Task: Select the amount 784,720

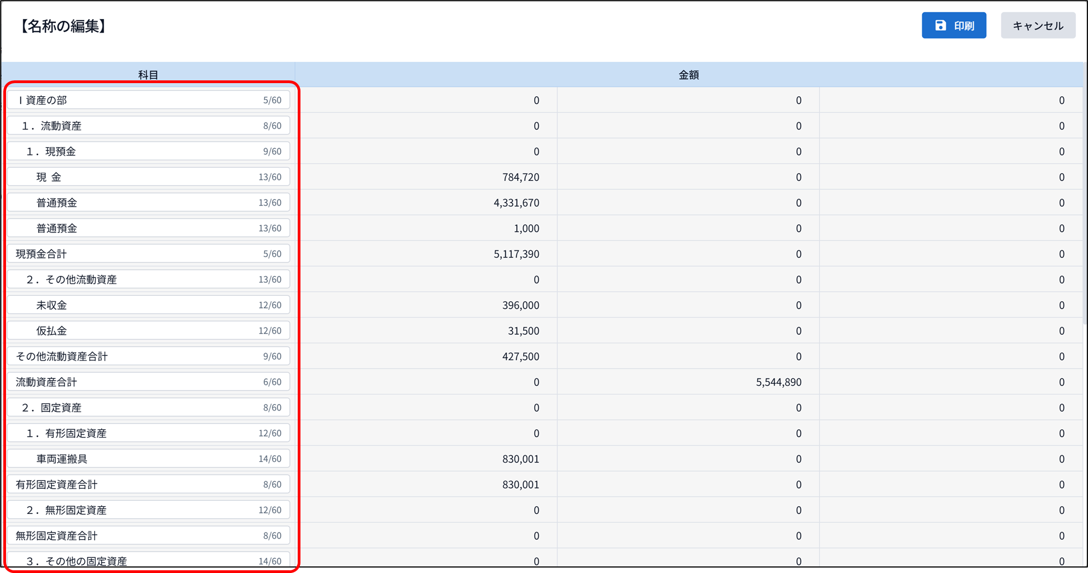Action: (x=520, y=177)
